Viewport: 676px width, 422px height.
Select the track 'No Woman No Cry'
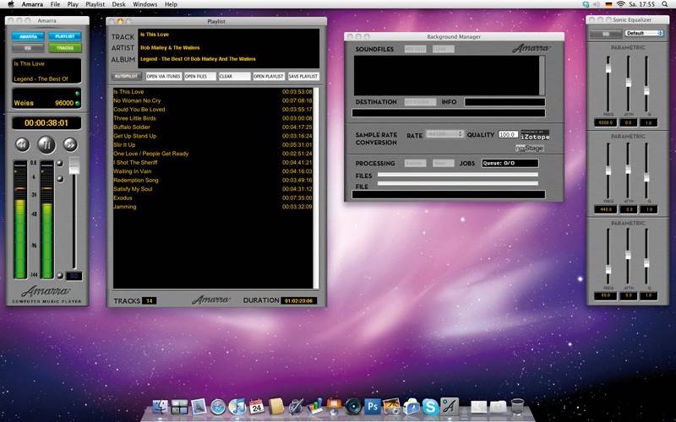pyautogui.click(x=213, y=100)
